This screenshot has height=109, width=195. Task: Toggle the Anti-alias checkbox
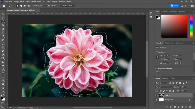click(x=49, y=6)
